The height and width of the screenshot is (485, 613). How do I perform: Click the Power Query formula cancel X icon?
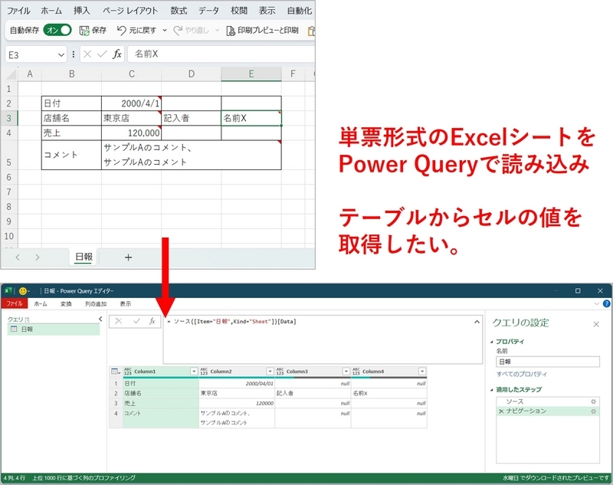tap(119, 321)
